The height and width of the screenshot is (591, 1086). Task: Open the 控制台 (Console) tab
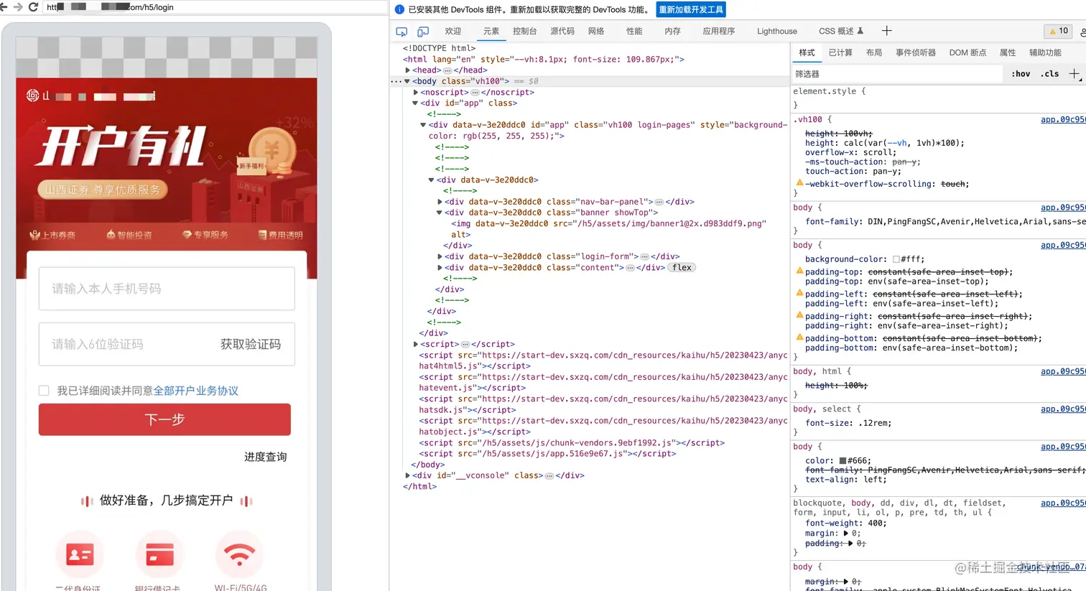[525, 31]
